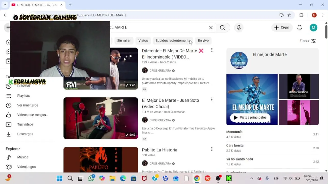Select the En vivo filter chip
This screenshot has height=184, width=328.
(x=203, y=41)
